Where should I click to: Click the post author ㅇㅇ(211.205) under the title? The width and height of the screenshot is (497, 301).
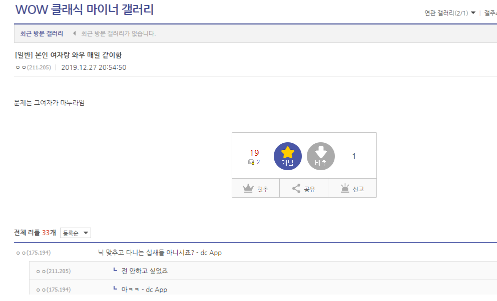pos(33,67)
